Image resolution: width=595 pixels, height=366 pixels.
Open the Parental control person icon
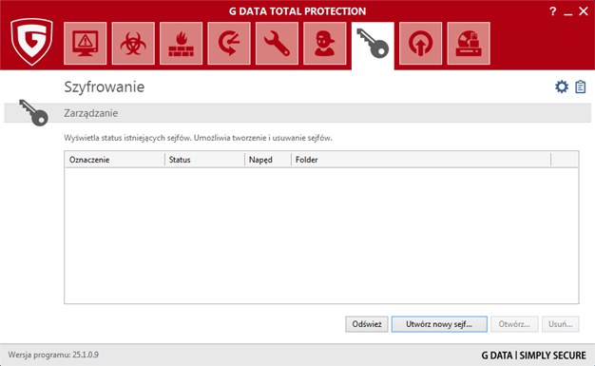coord(324,44)
